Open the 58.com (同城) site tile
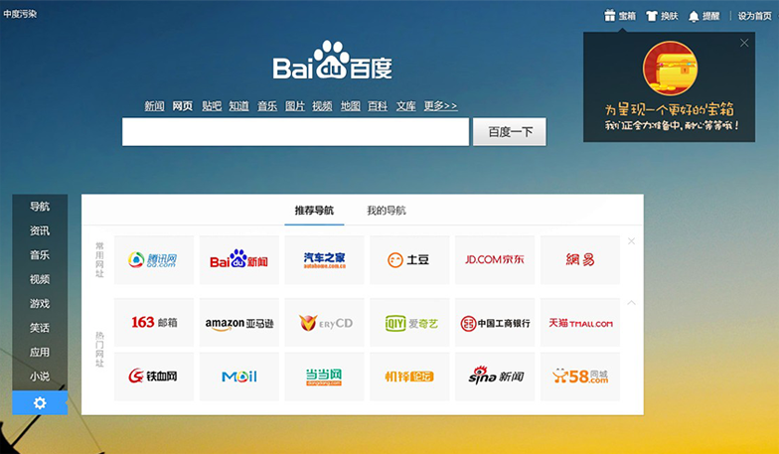Viewport: 779px width, 454px height. click(x=579, y=377)
